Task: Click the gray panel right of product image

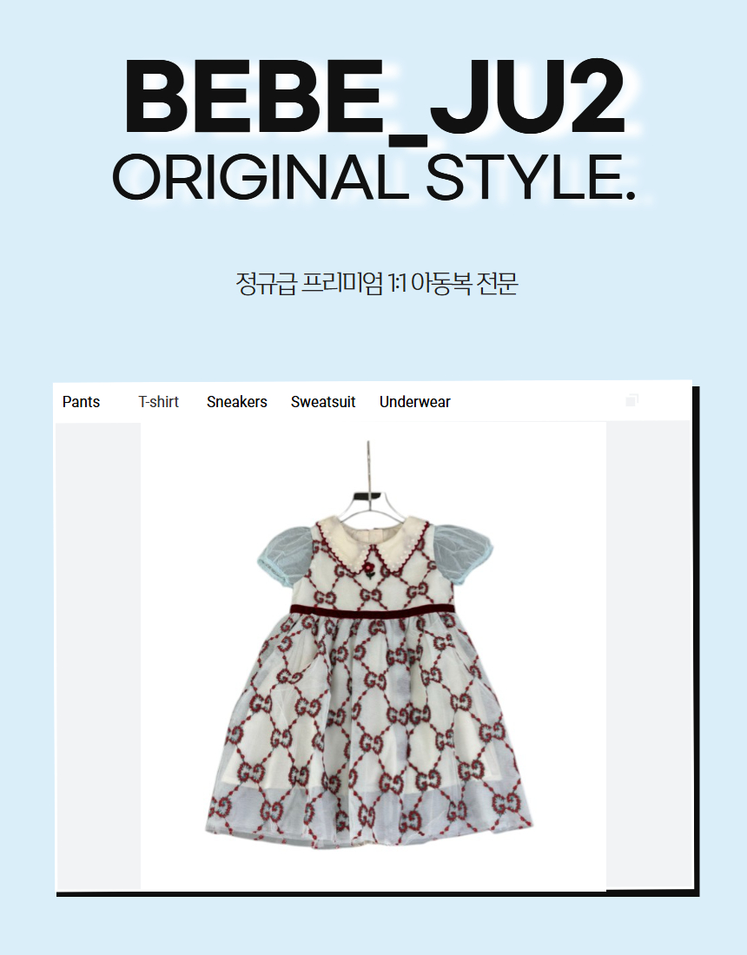Action: 648,655
